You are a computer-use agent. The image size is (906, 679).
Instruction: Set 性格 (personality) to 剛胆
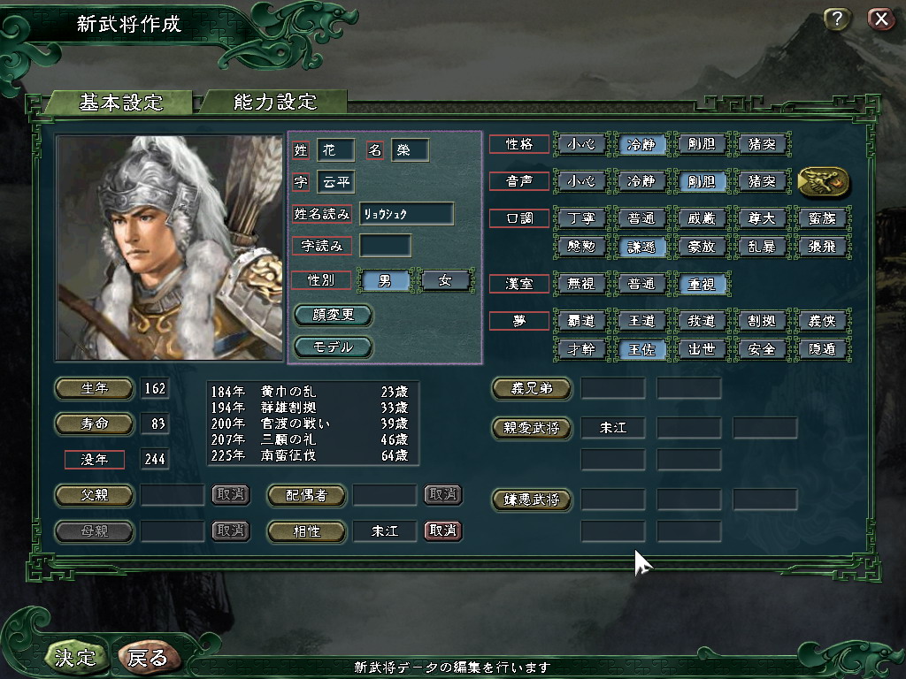[x=702, y=144]
